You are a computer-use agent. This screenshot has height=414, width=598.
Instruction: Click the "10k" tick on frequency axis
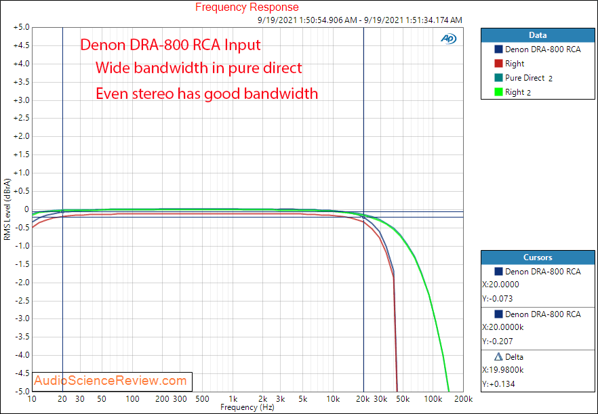(x=333, y=399)
